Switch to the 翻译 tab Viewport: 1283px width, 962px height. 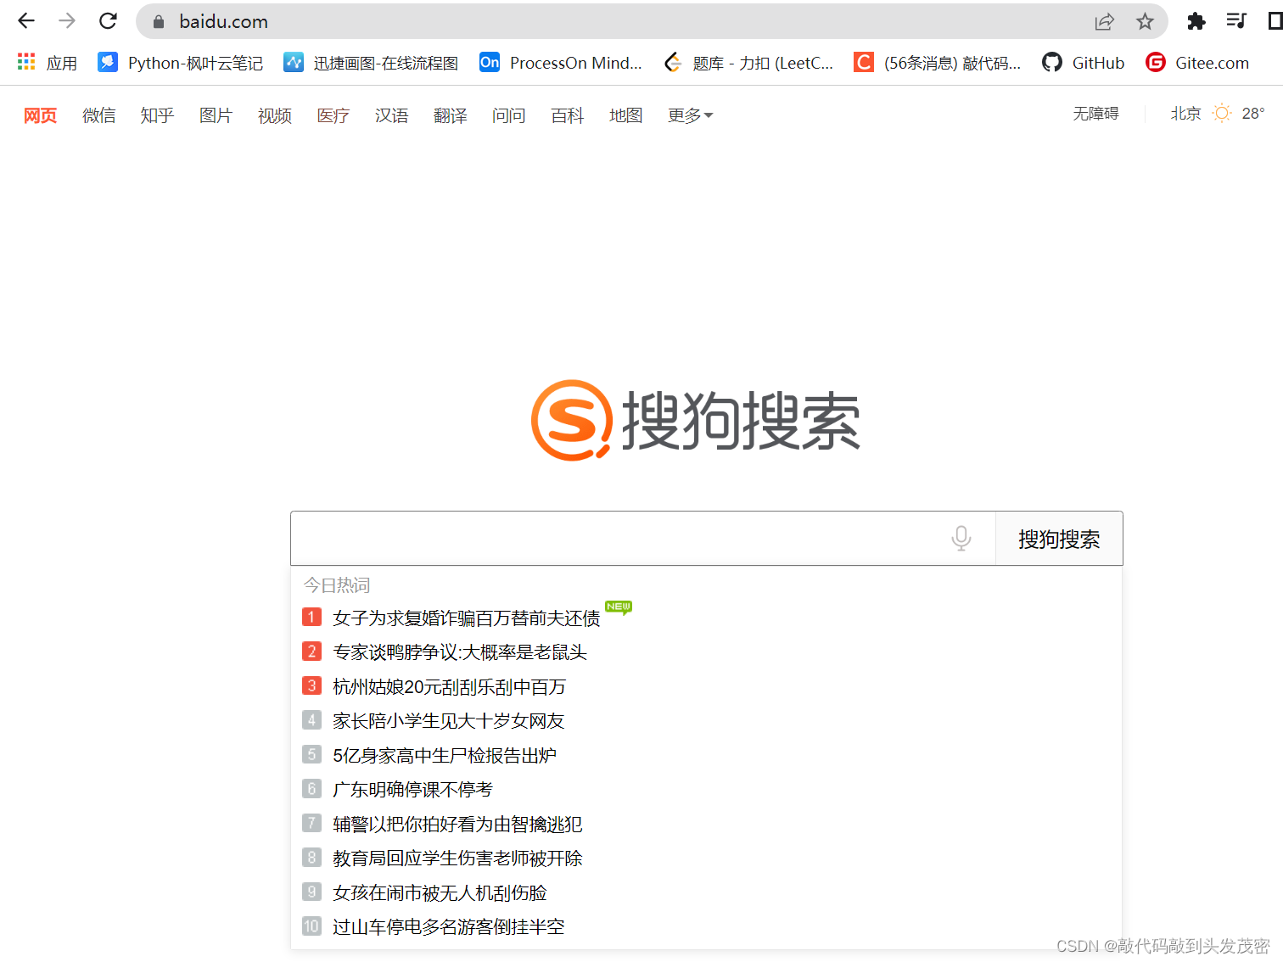point(451,115)
